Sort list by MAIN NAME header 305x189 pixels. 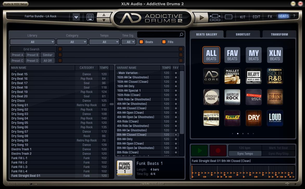[42, 68]
